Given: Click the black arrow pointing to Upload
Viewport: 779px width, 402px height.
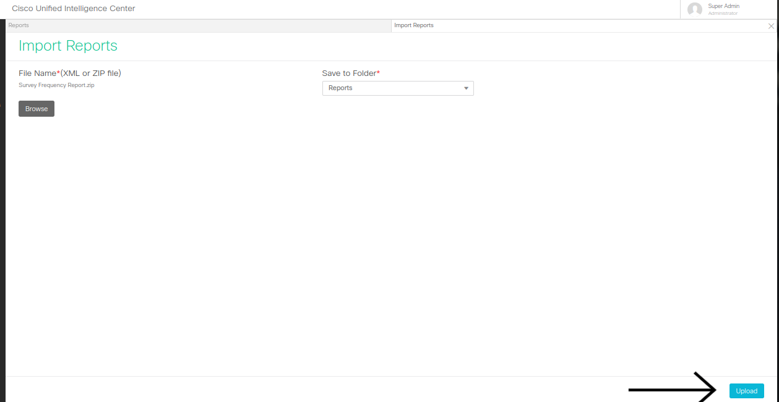Looking at the screenshot, I should point(671,390).
